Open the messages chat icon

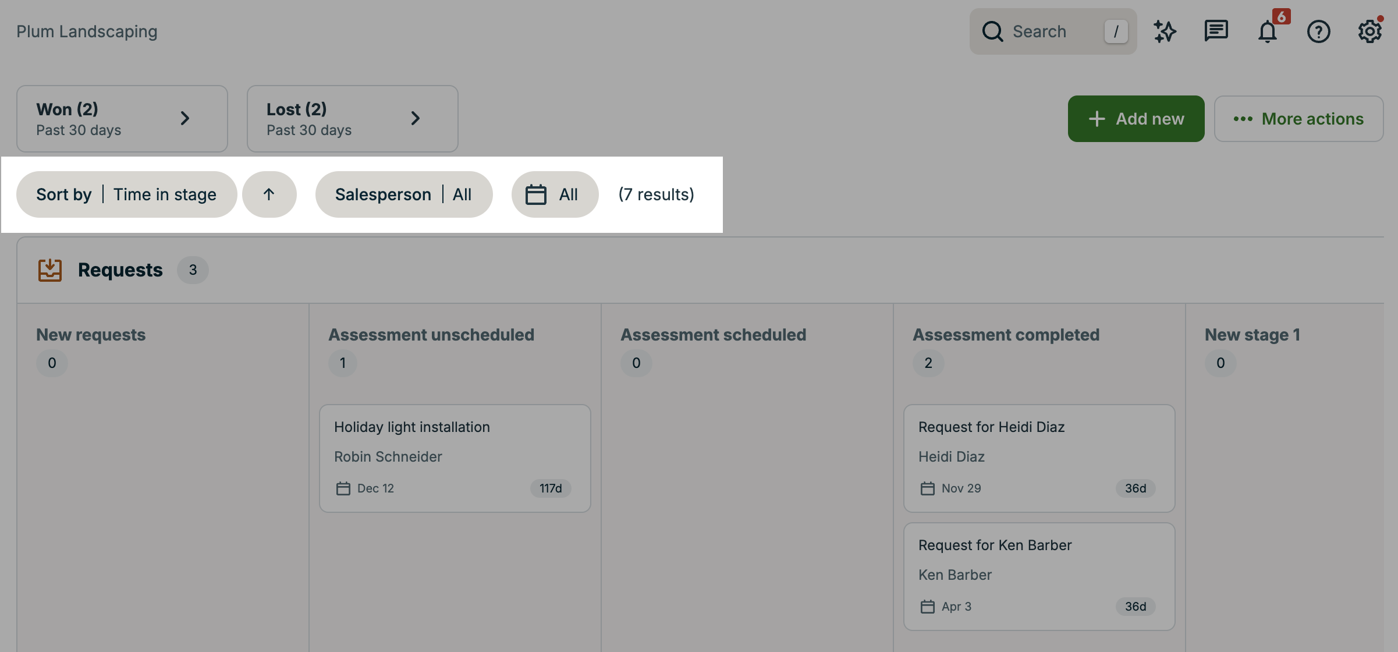pos(1216,31)
